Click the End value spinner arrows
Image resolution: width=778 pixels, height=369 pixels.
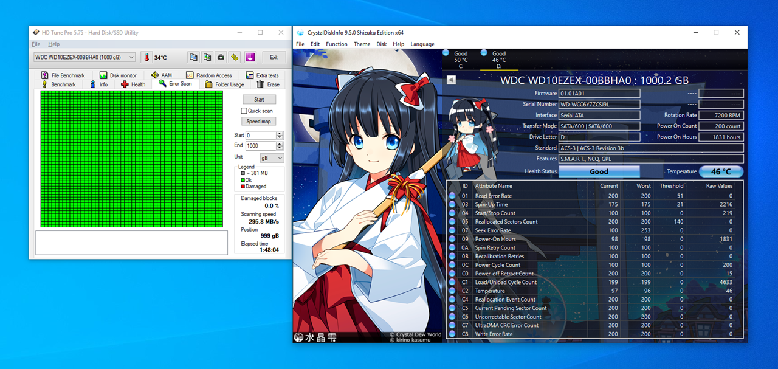280,146
